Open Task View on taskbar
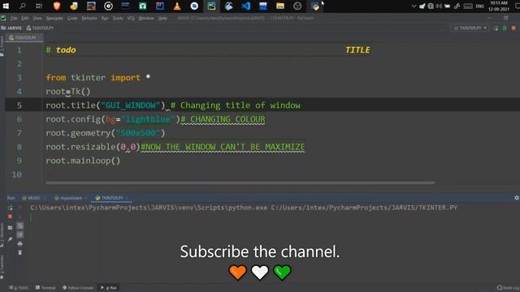520x292 pixels. [39, 6]
